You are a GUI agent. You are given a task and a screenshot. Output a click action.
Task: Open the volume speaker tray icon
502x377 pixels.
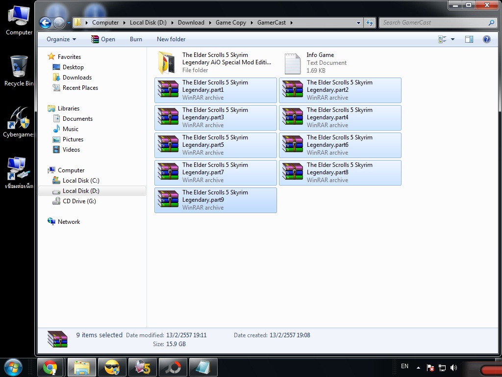(453, 368)
